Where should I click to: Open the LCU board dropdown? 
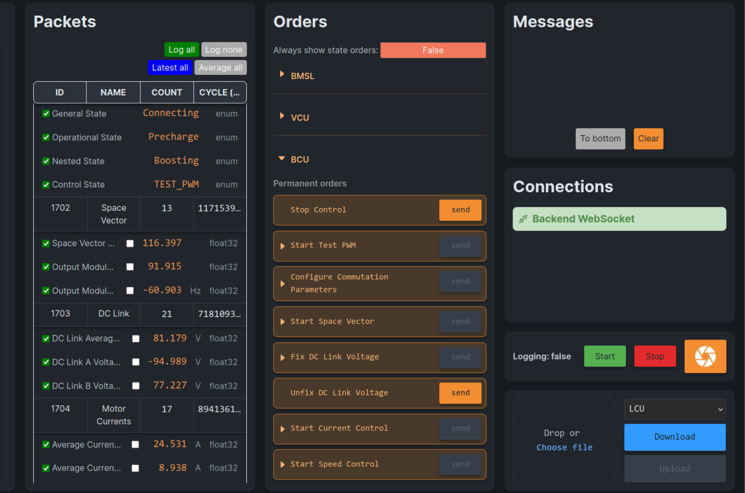[x=675, y=409]
